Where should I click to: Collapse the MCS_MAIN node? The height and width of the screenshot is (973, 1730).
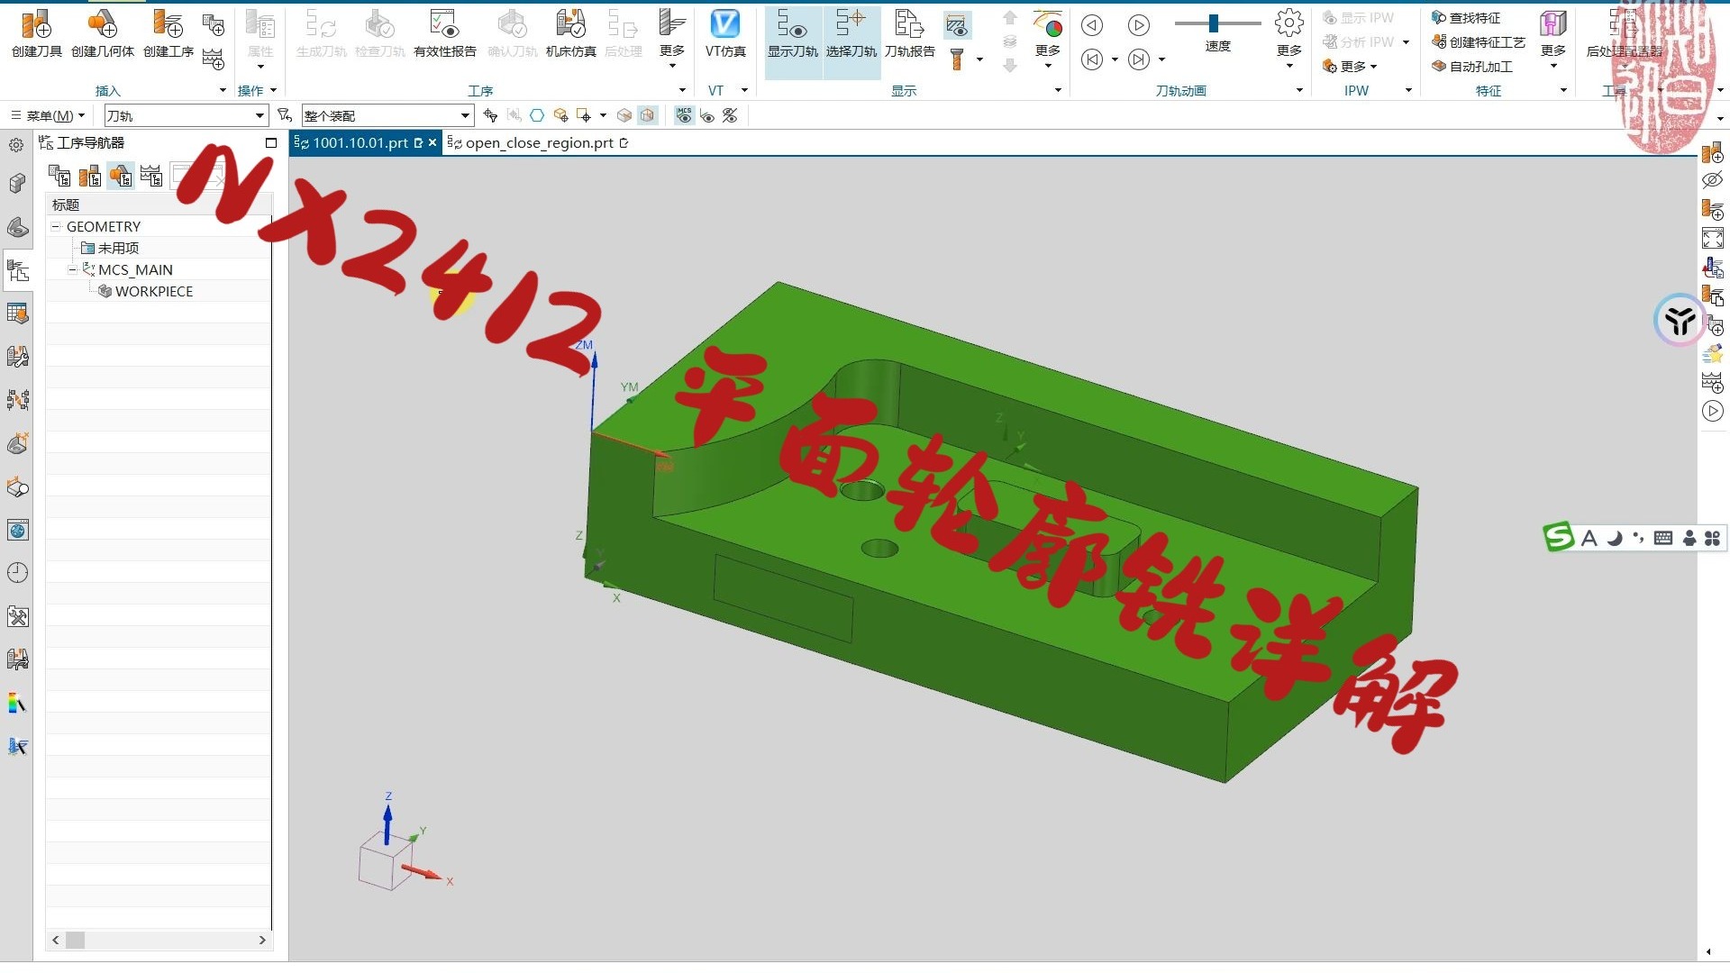pyautogui.click(x=73, y=269)
